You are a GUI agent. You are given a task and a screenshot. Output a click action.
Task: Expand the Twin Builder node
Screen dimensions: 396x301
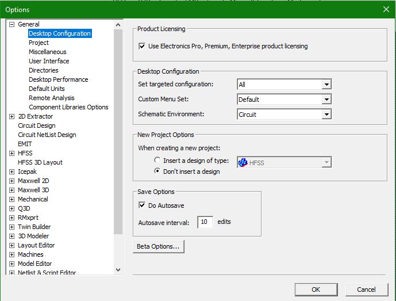pos(12,227)
